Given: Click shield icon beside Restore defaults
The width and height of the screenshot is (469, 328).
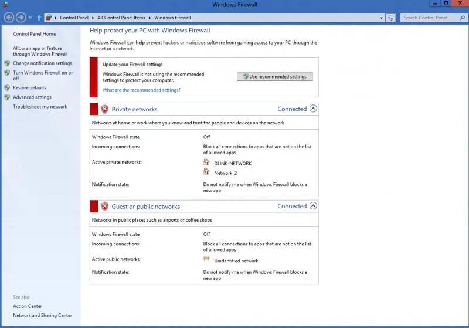Looking at the screenshot, I should click(x=7, y=87).
